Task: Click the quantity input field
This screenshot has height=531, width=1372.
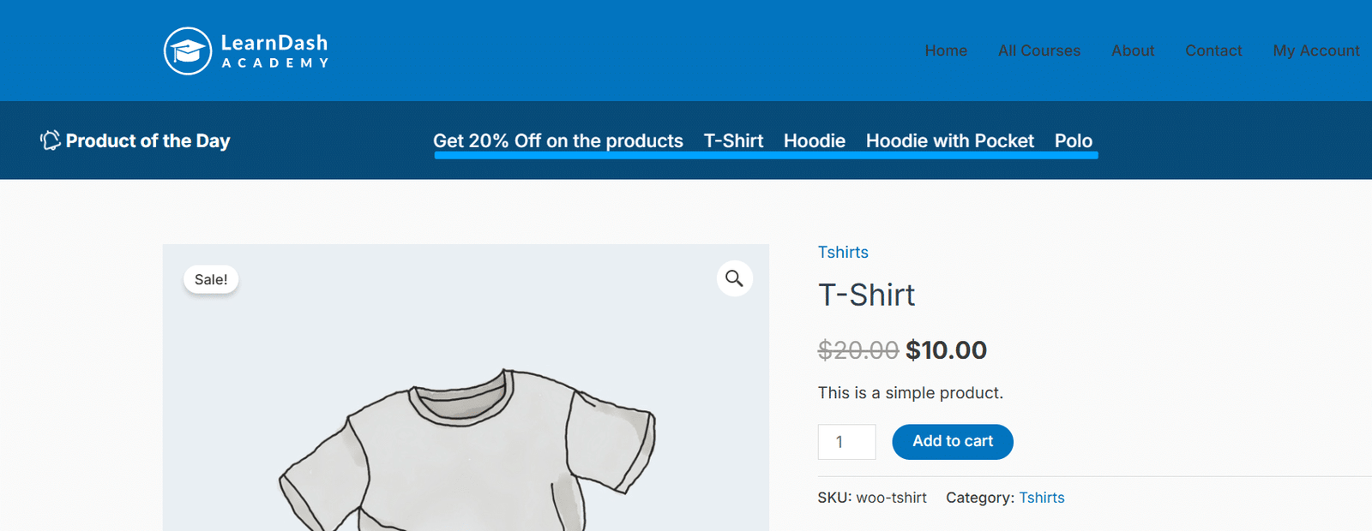Action: (847, 442)
